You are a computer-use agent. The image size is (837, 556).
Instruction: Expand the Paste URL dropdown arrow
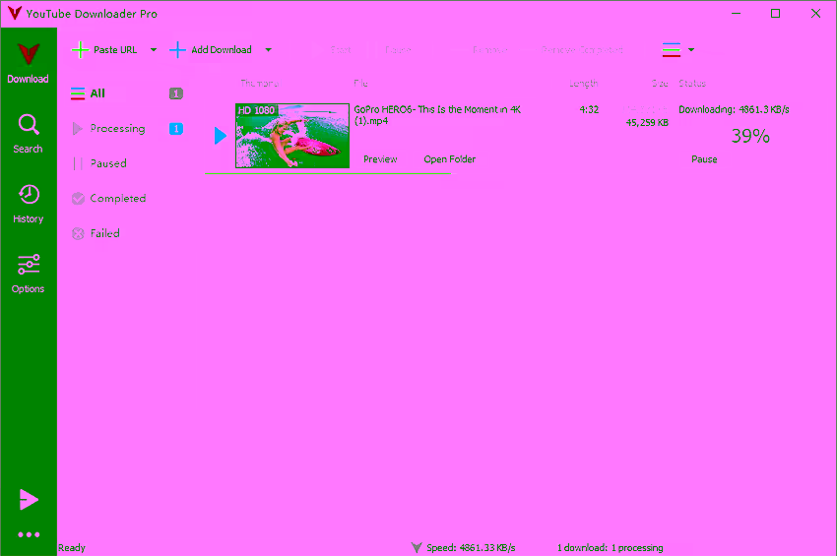154,49
